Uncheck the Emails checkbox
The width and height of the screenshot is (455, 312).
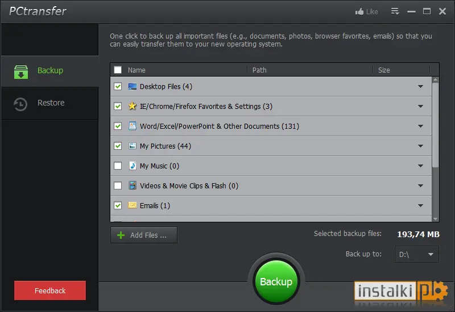click(x=118, y=205)
